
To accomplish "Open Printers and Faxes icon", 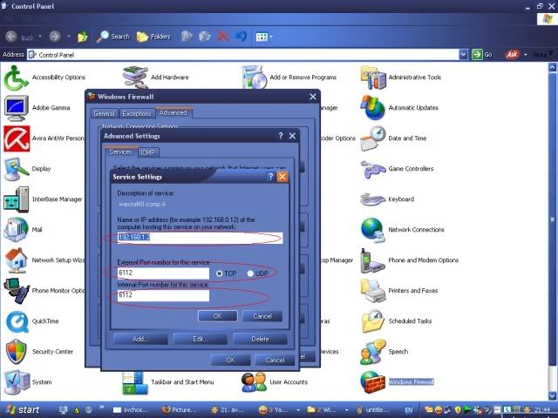I will click(373, 291).
